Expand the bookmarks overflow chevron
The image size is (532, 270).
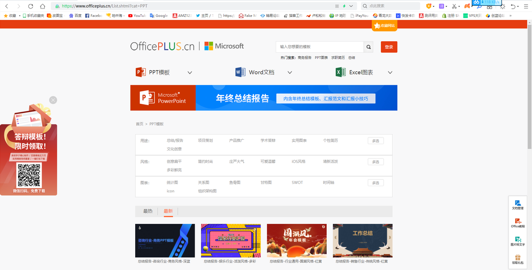511,16
